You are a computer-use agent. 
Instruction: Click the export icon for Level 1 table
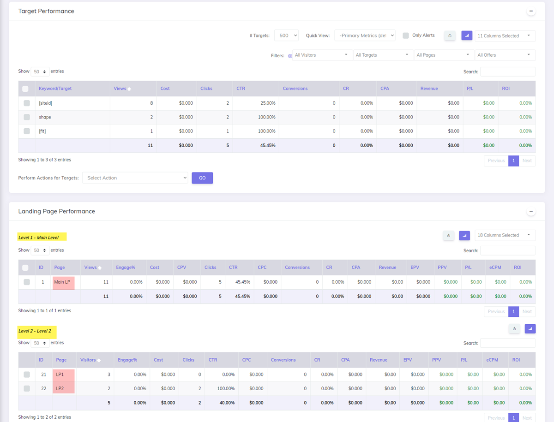(449, 235)
